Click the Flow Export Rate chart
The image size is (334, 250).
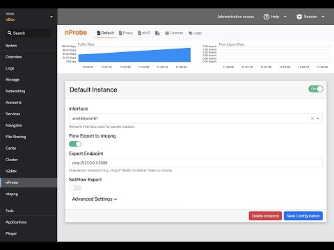(275, 54)
